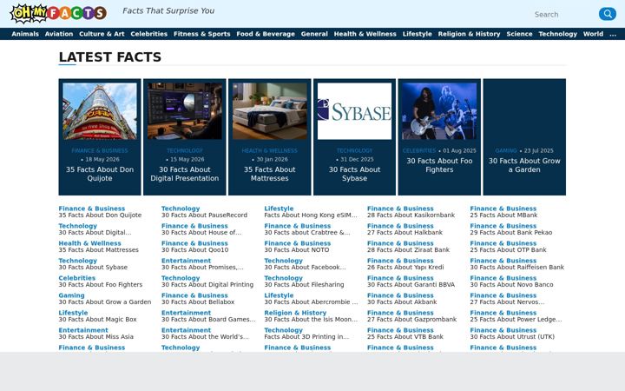Open the Animals menu category

[25, 34]
